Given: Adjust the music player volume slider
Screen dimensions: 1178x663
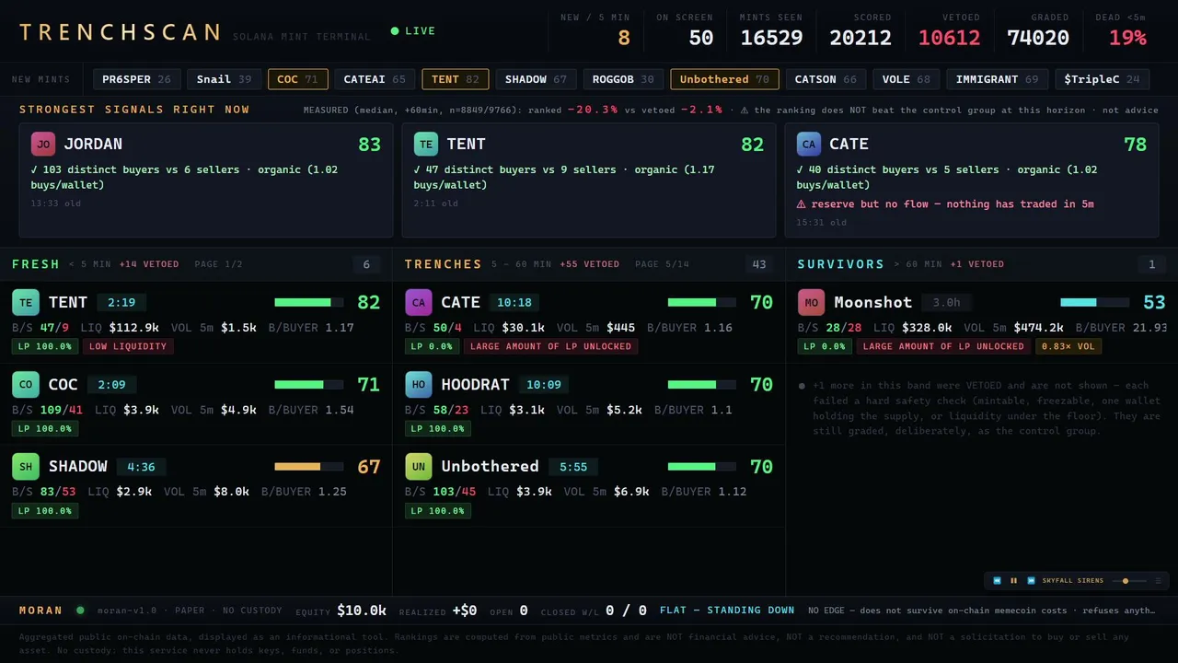Looking at the screenshot, I should point(1129,581).
